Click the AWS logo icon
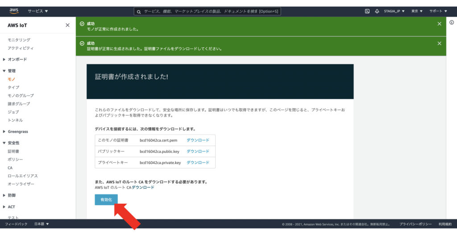 (14, 11)
